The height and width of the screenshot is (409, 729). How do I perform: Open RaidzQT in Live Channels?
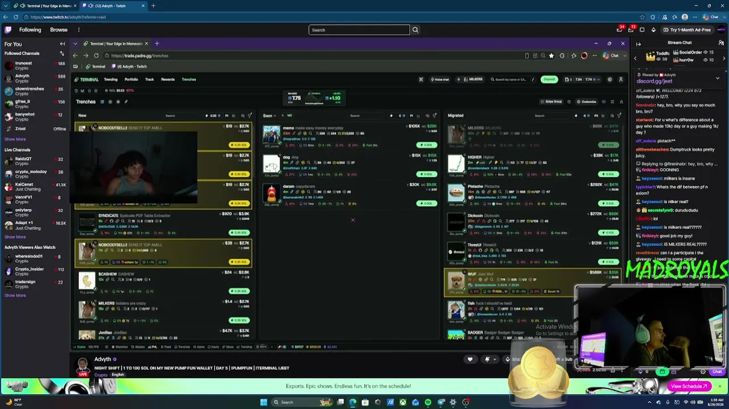34,161
